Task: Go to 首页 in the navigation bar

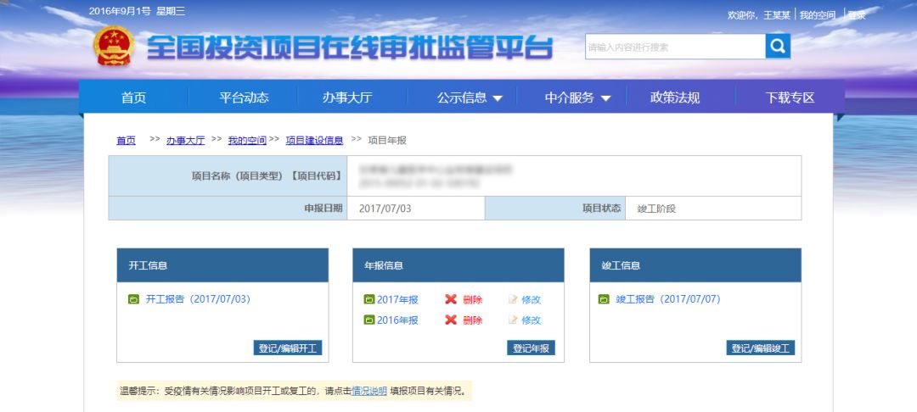Action: click(133, 97)
